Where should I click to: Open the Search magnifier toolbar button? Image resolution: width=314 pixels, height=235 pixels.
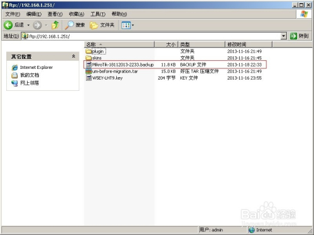pos(75,25)
